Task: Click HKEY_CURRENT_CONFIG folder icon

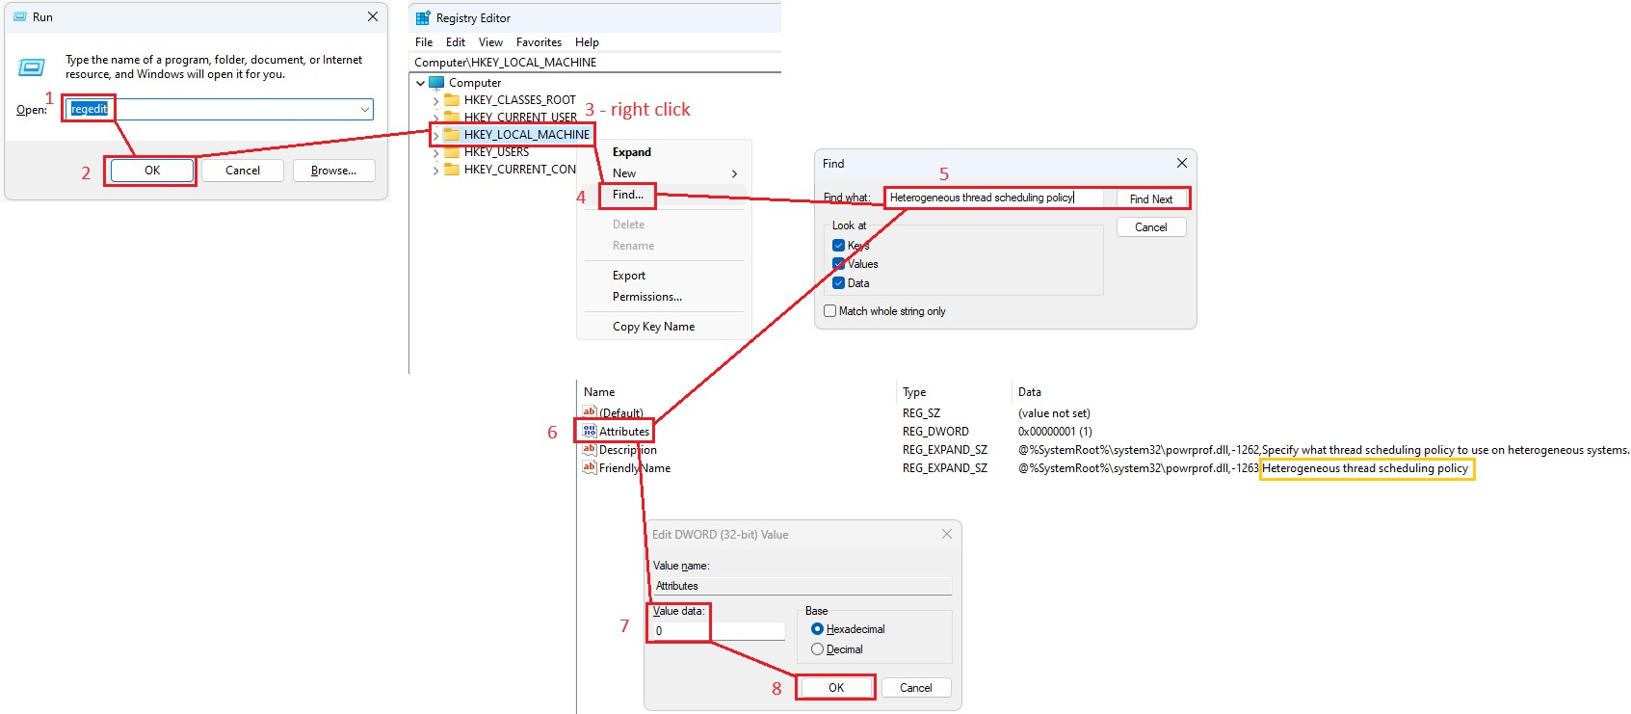Action: coord(452,170)
